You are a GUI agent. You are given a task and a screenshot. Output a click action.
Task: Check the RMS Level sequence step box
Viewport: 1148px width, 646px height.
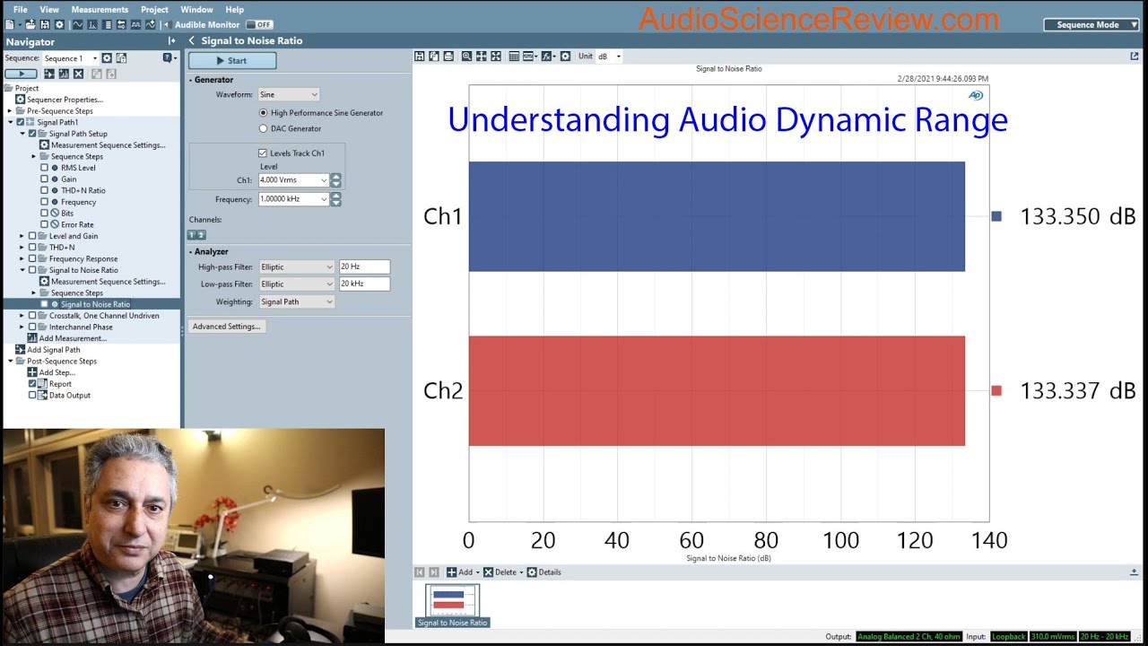tap(44, 168)
